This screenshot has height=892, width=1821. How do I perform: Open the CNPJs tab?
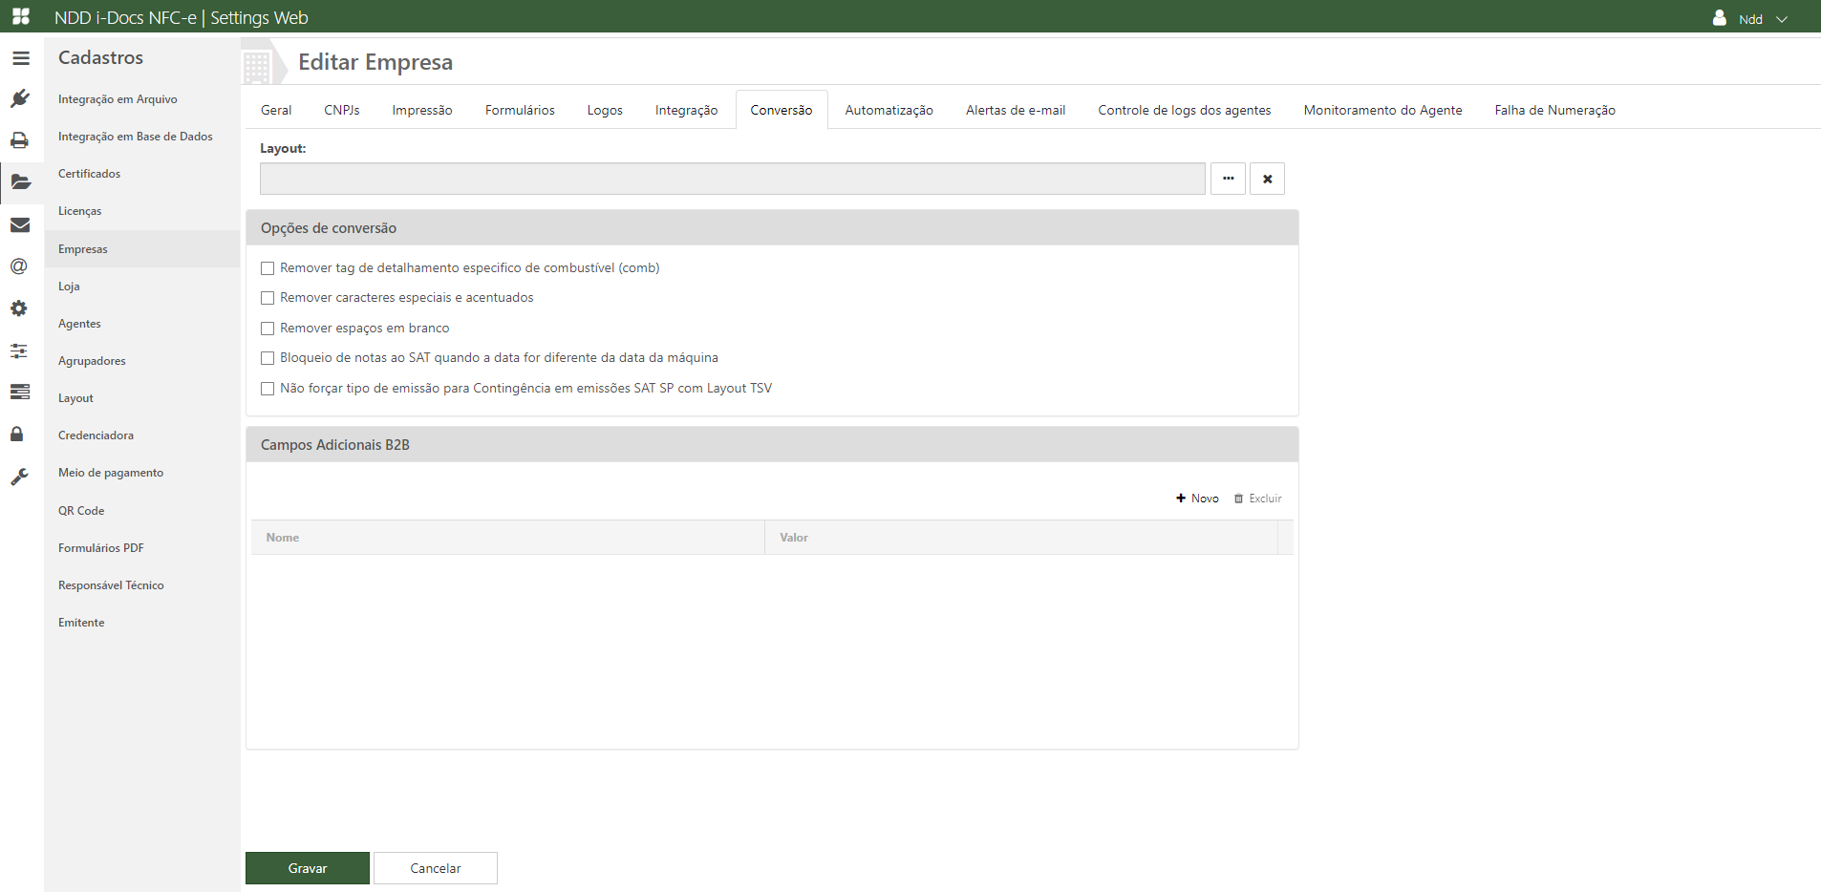tap(341, 109)
